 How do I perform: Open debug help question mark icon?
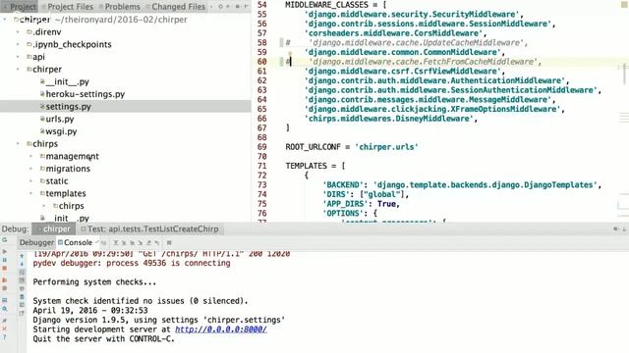click(x=4, y=337)
